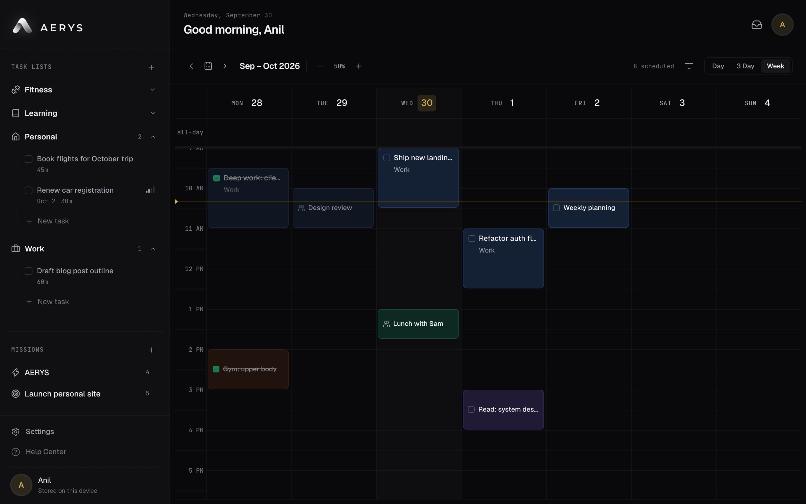
Task: Open Settings gear icon
Action: coord(16,432)
